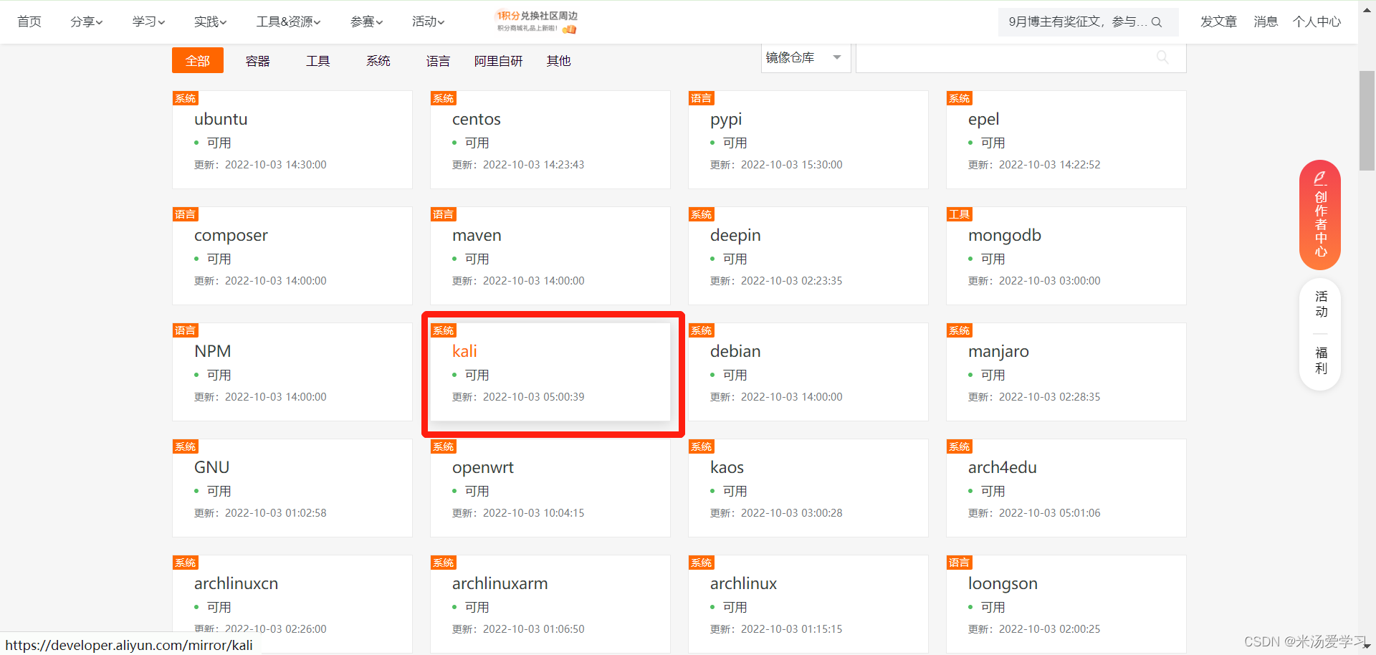Screen dimensions: 1376x655
Task: Expand the 参赛 menu
Action: (x=366, y=21)
